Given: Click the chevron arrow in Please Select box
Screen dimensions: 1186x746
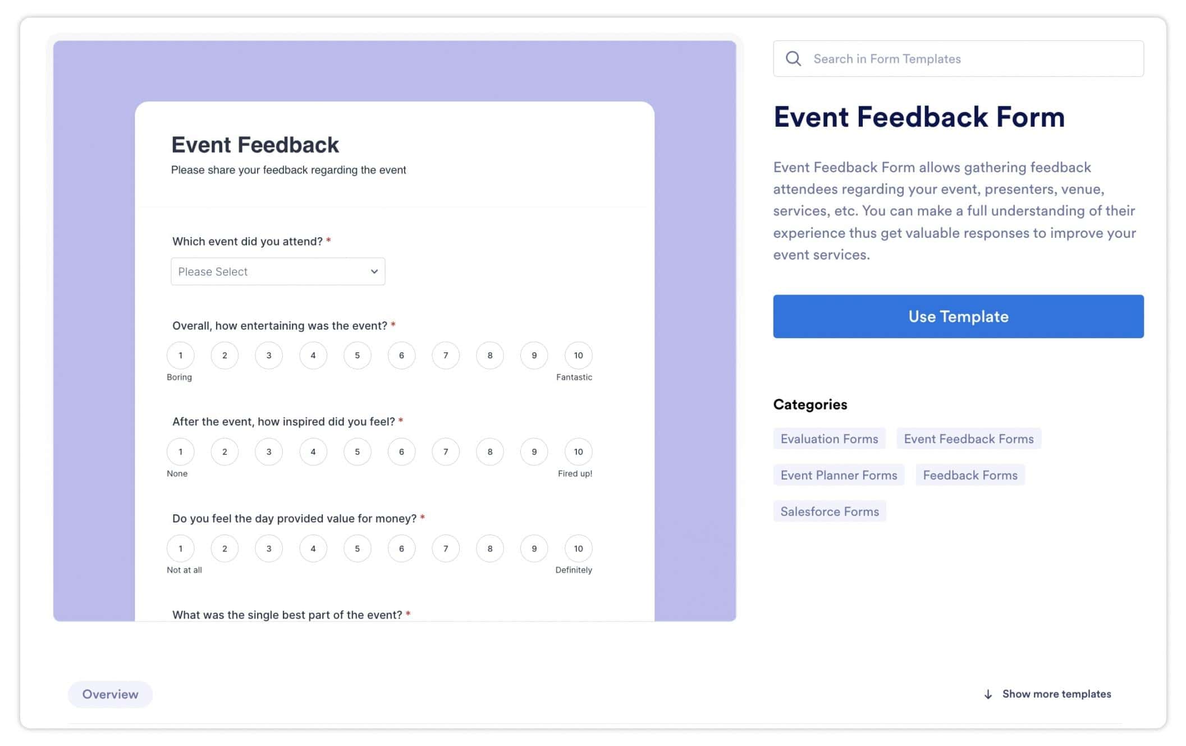Looking at the screenshot, I should tap(374, 272).
